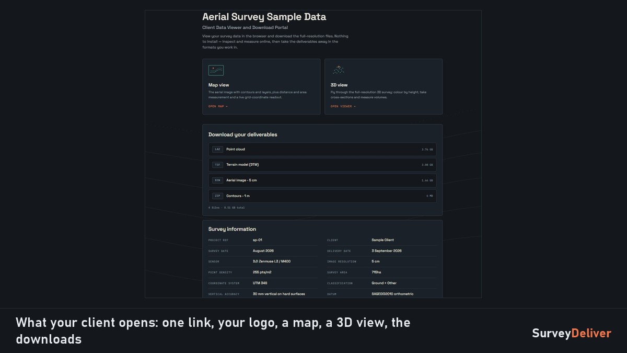The width and height of the screenshot is (627, 353).
Task: Click datum value 'SAGEOID2010 orthometric'
Action: [392, 294]
